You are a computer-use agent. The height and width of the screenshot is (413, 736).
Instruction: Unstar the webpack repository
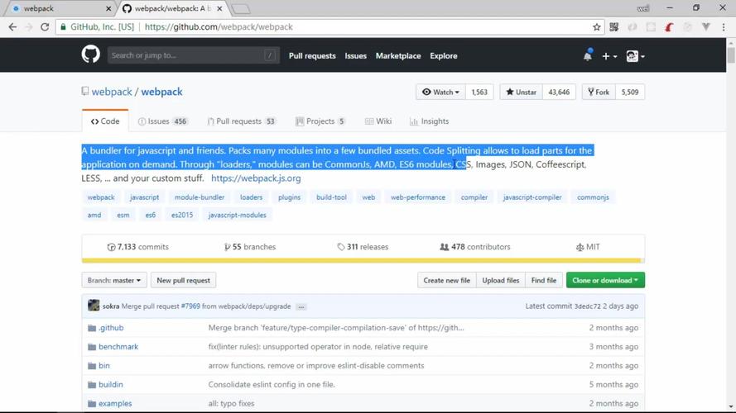point(521,93)
